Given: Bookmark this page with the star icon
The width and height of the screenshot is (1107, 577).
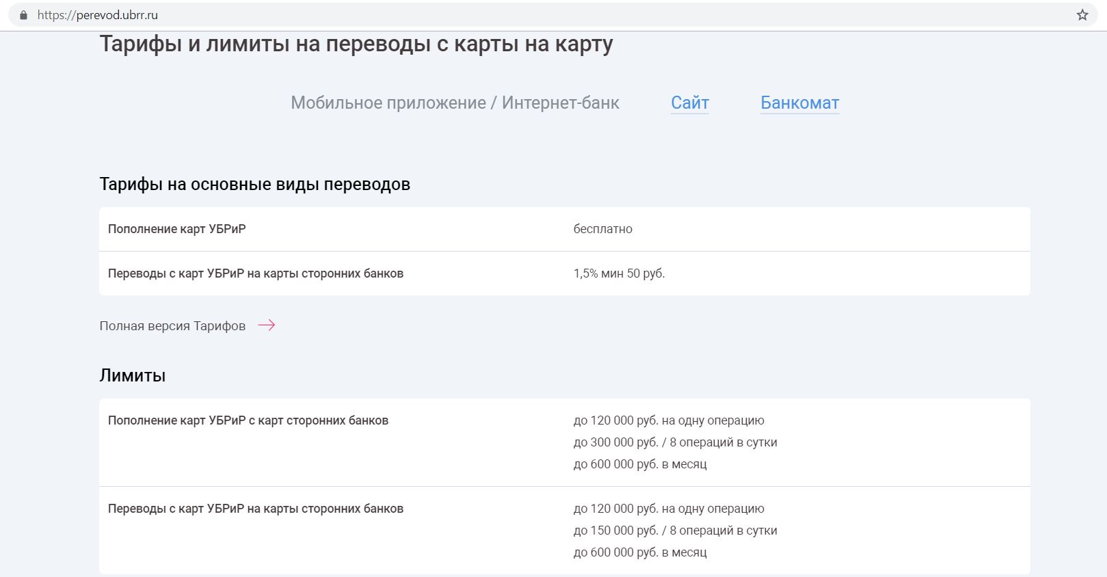Looking at the screenshot, I should click(x=1082, y=15).
